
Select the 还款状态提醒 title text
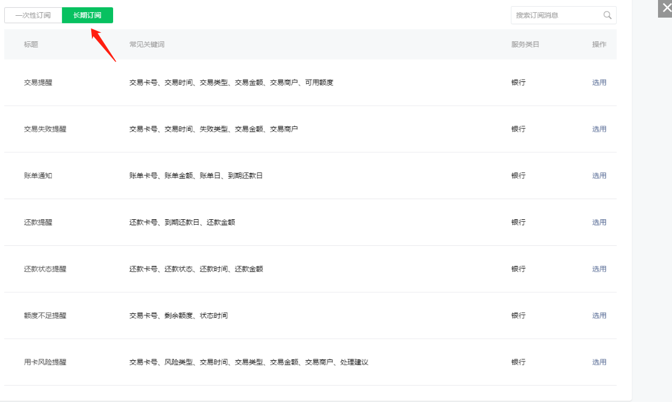pos(45,269)
